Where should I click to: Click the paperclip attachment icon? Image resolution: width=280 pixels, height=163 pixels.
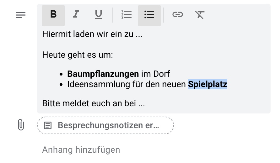click(21, 125)
